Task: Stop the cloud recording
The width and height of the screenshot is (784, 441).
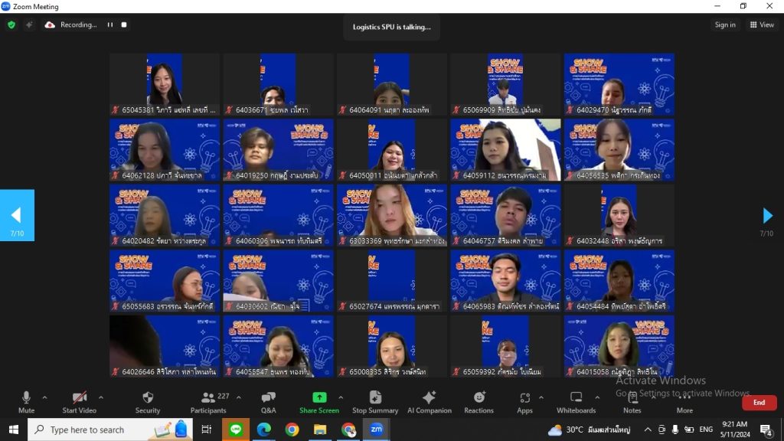Action: [124, 25]
